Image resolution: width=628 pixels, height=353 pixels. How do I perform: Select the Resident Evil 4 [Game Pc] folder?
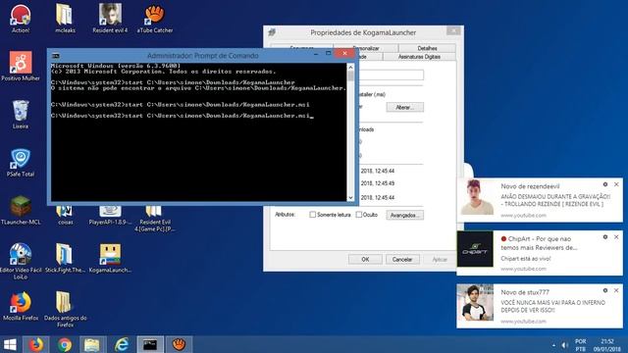[155, 219]
